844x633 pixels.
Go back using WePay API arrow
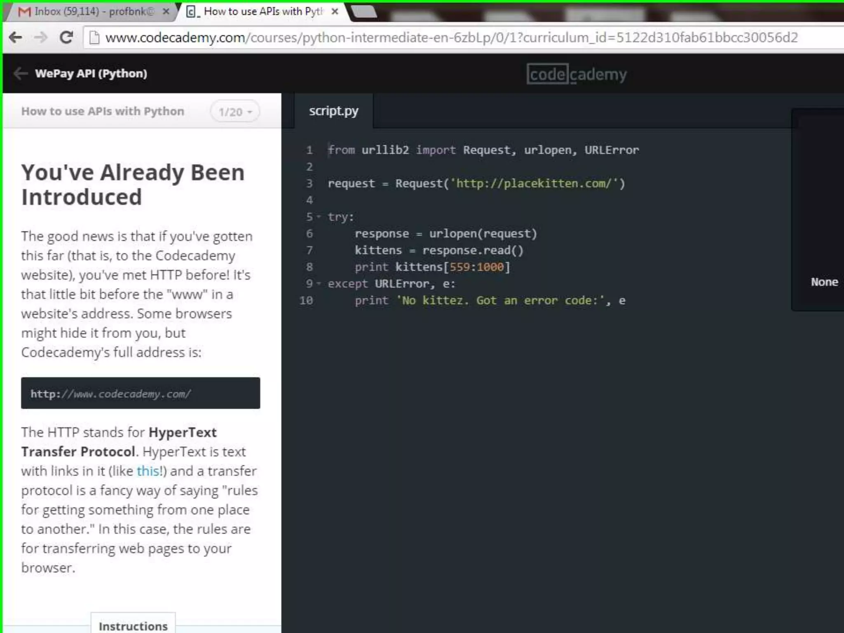pyautogui.click(x=20, y=73)
